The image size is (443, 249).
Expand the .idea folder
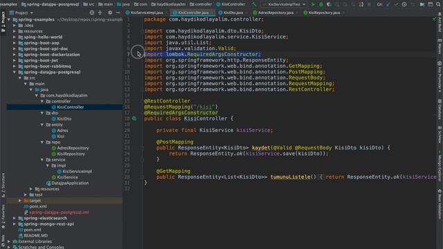click(15, 26)
